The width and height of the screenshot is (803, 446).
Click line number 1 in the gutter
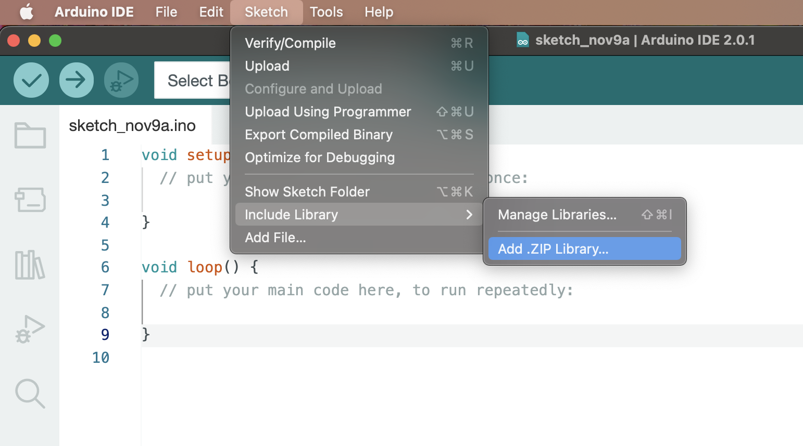(105, 155)
